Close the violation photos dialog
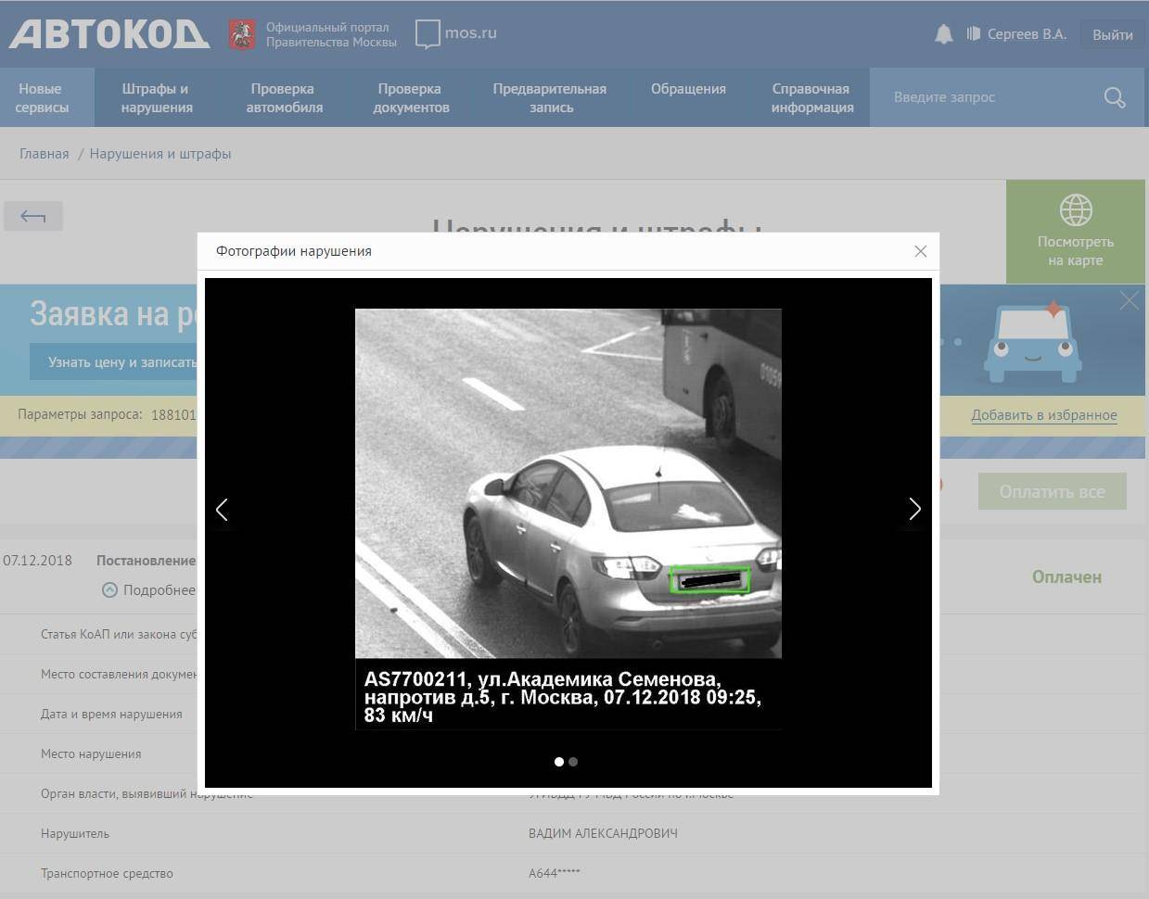 (x=920, y=251)
